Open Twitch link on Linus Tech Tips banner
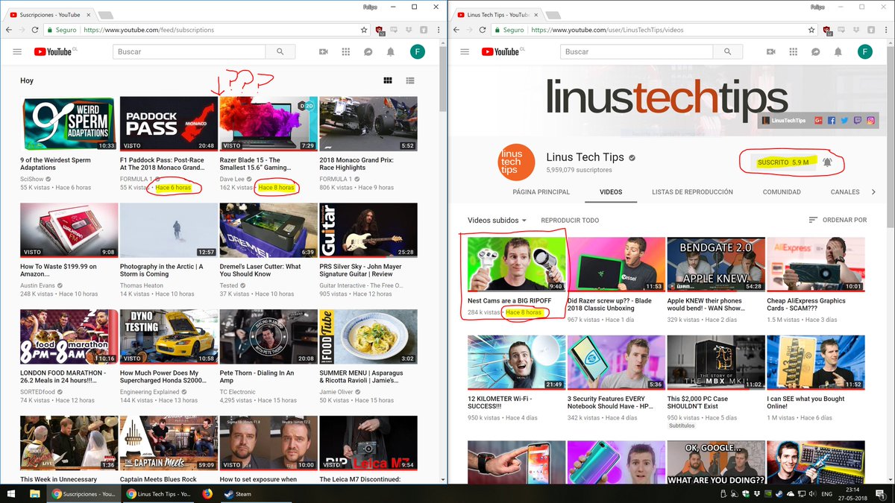Viewport: 895px width, 503px height. 857,120
